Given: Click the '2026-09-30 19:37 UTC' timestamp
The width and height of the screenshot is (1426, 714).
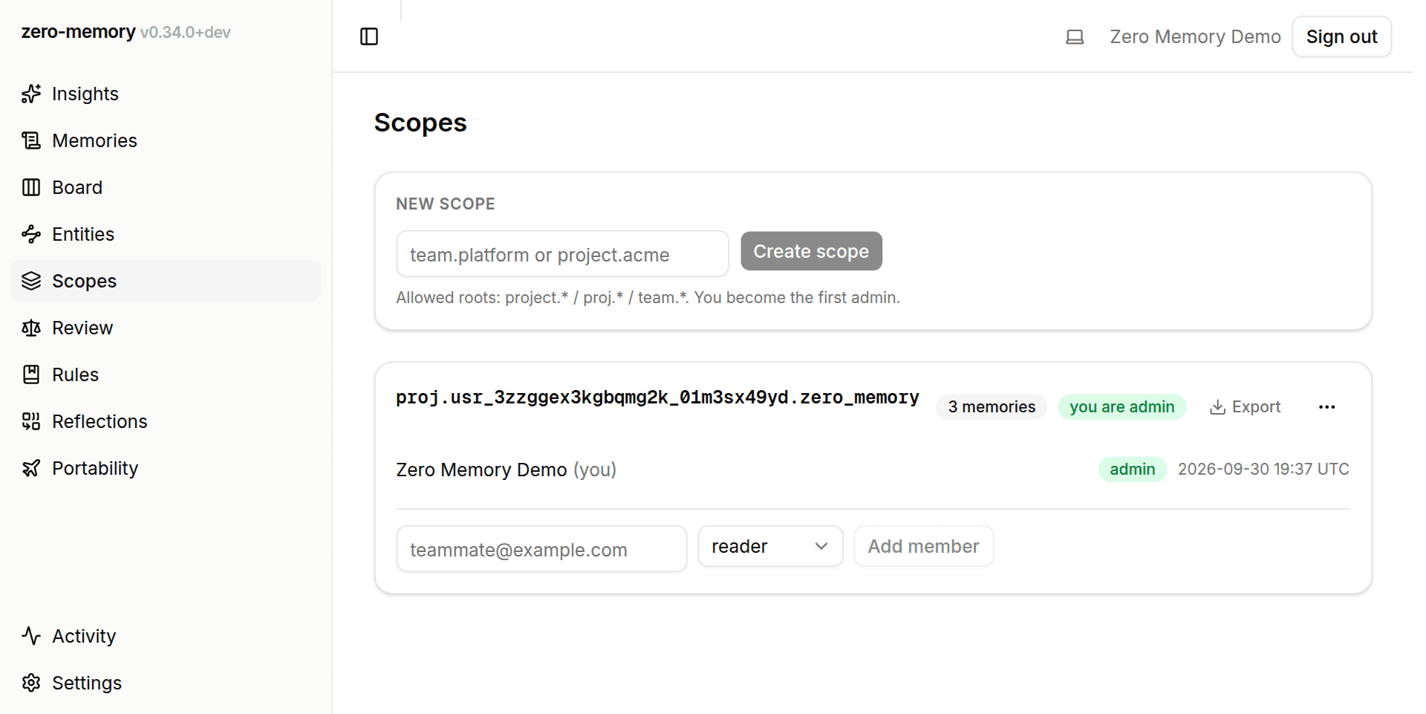Looking at the screenshot, I should coord(1263,470).
